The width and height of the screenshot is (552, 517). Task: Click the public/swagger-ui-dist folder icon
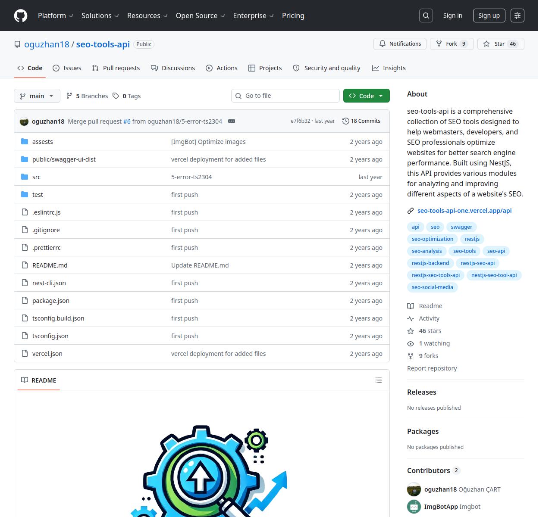(25, 159)
